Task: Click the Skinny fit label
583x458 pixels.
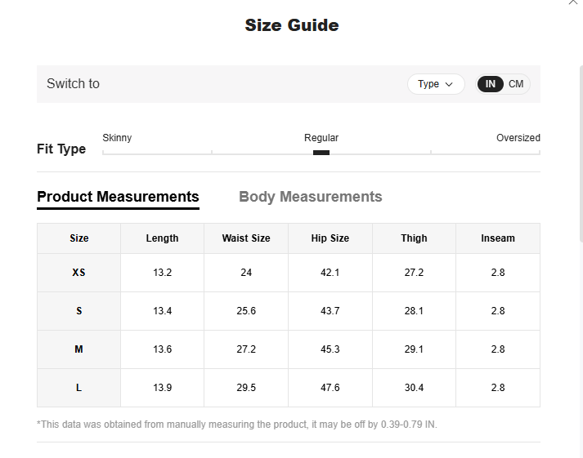Action: (x=117, y=138)
